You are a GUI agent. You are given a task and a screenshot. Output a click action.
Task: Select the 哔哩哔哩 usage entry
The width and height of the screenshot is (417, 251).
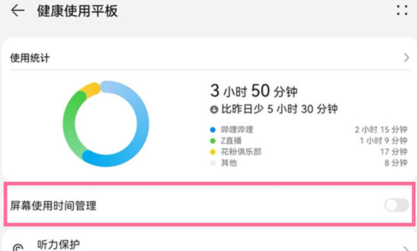click(309, 130)
